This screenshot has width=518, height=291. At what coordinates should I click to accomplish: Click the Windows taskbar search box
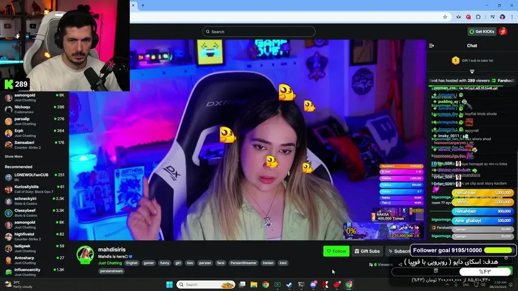point(205,284)
